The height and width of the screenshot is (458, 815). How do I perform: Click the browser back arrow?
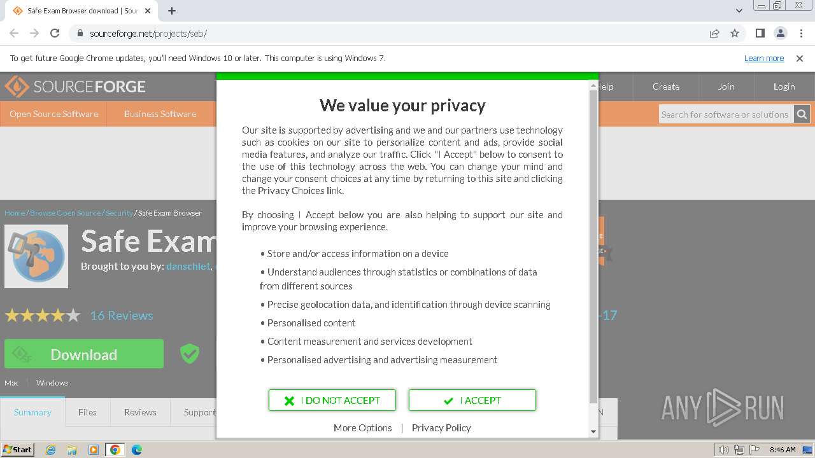[14, 33]
